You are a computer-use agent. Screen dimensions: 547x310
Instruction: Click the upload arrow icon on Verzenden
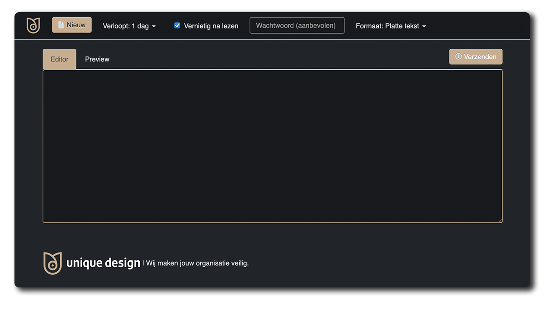pos(458,56)
